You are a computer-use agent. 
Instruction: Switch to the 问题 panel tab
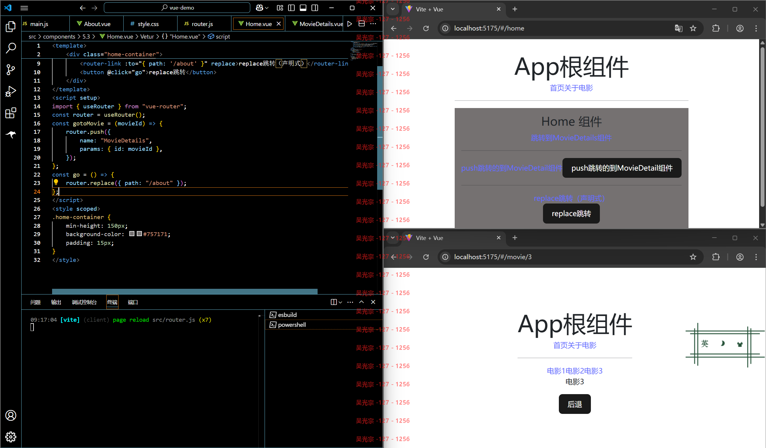coord(35,302)
